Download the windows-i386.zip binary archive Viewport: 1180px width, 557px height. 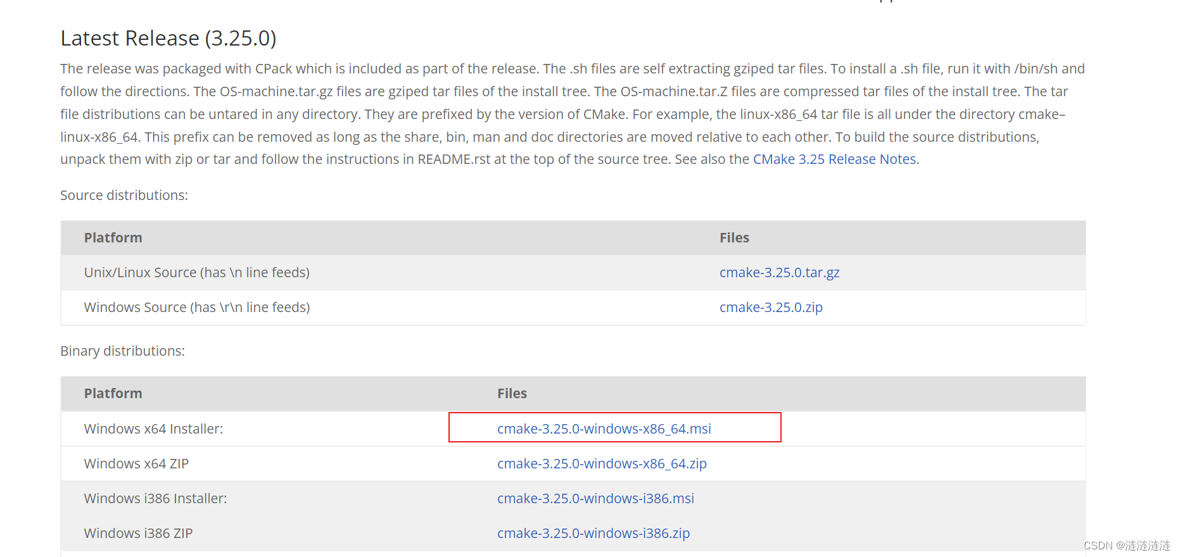click(593, 534)
